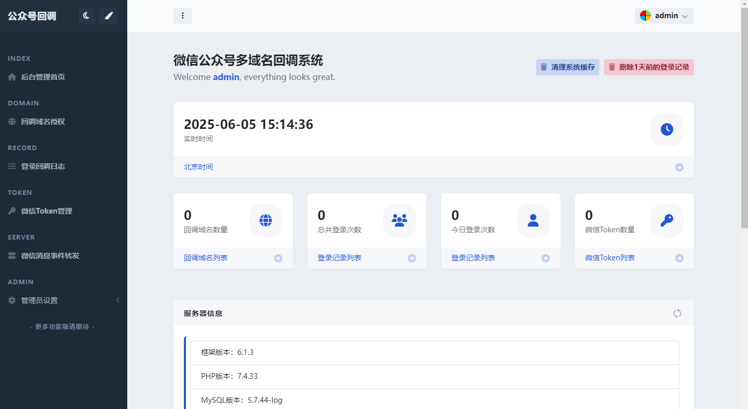
Task: Click the arrow icon in 今日登录次数 card footer
Action: [546, 258]
